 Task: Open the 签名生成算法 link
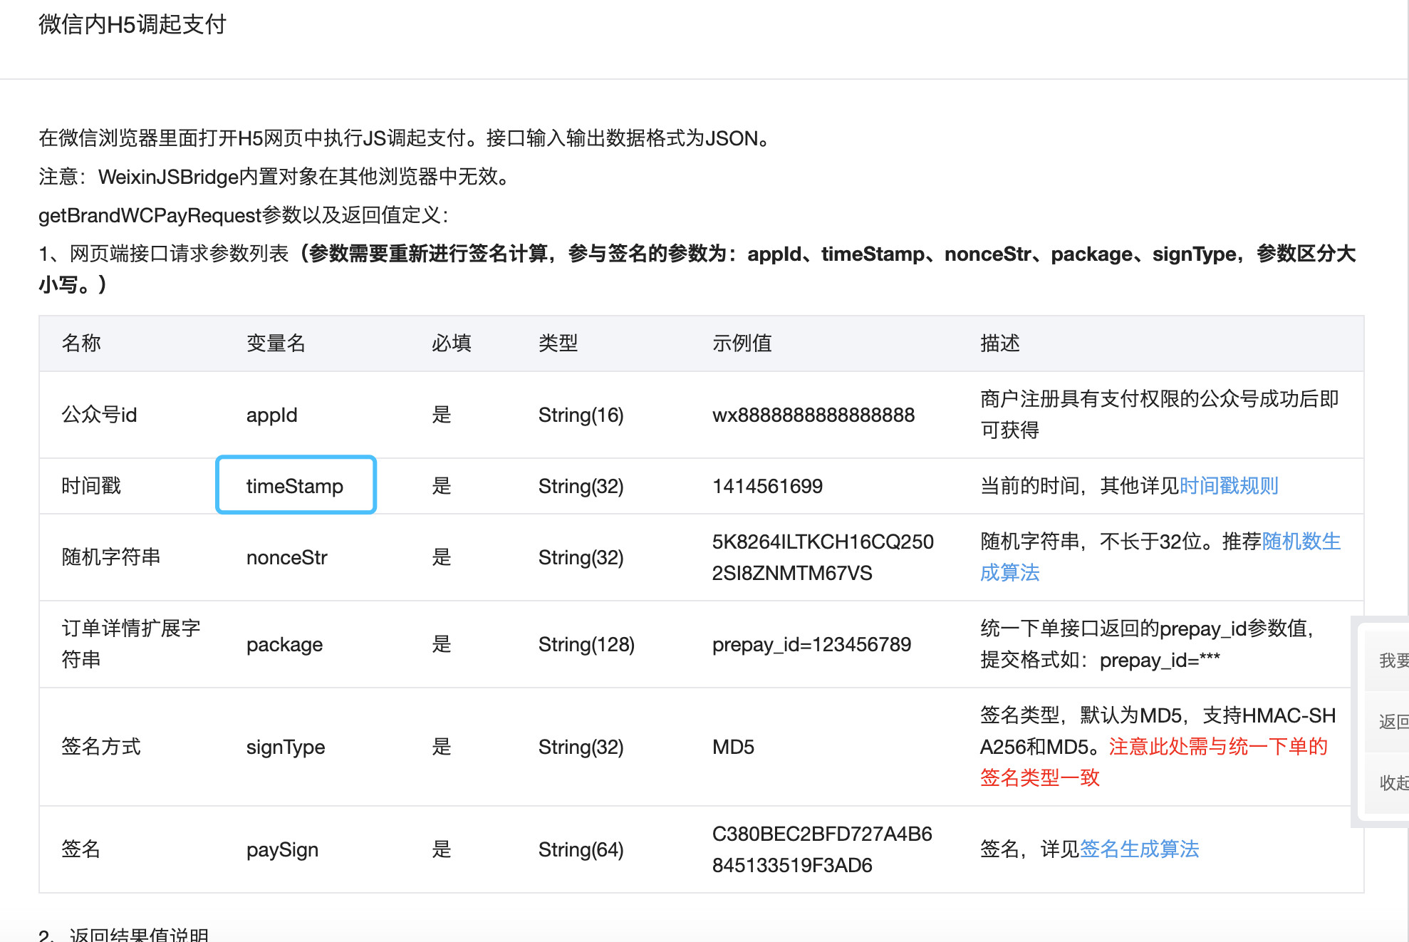[x=1138, y=849]
